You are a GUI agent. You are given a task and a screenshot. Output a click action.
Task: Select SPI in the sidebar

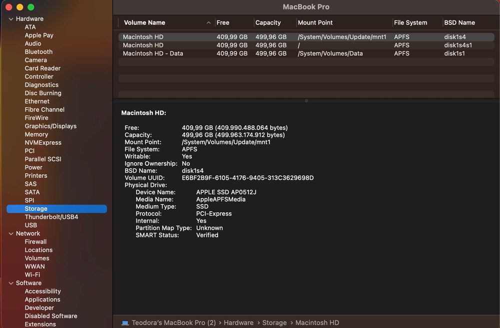[29, 201]
